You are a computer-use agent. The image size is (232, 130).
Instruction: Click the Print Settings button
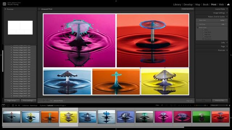click(28, 100)
